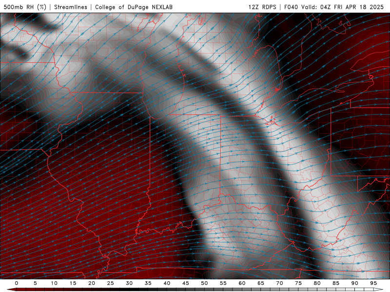Click the '80' label on the color scale
The image size is (390, 292).
[317, 283]
